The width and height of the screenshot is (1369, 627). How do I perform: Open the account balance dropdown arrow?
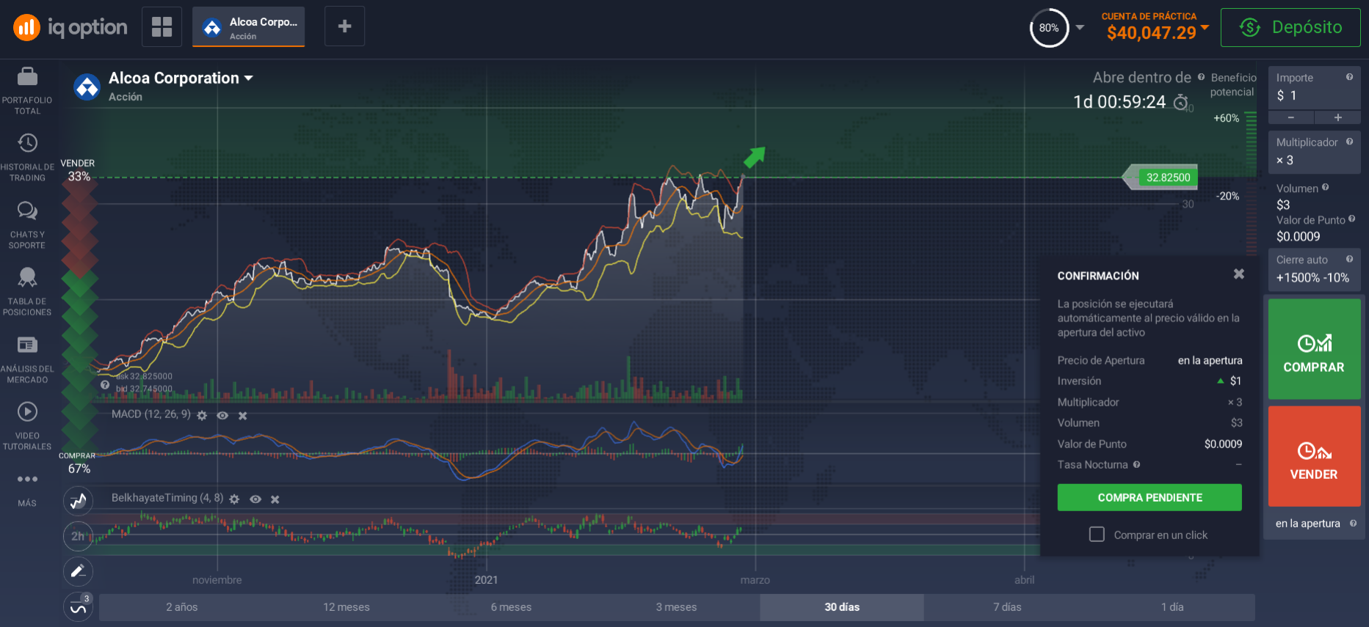pyautogui.click(x=1205, y=27)
